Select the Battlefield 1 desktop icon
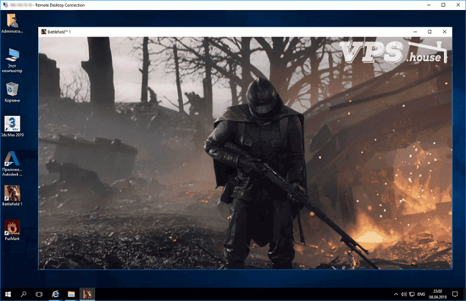The width and height of the screenshot is (466, 301). [x=11, y=193]
